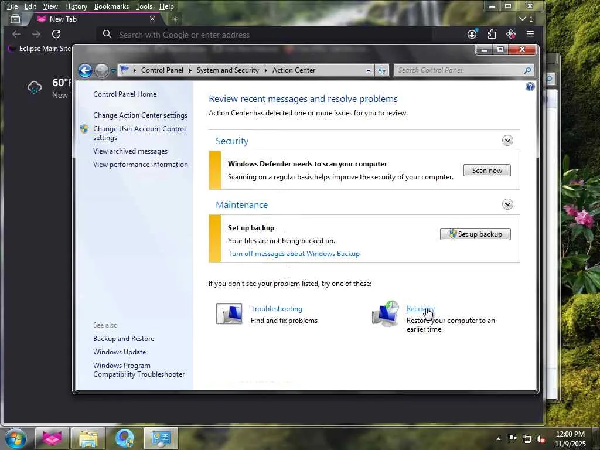Open View performance information
Viewport: 600px width, 450px height.
[x=141, y=165]
